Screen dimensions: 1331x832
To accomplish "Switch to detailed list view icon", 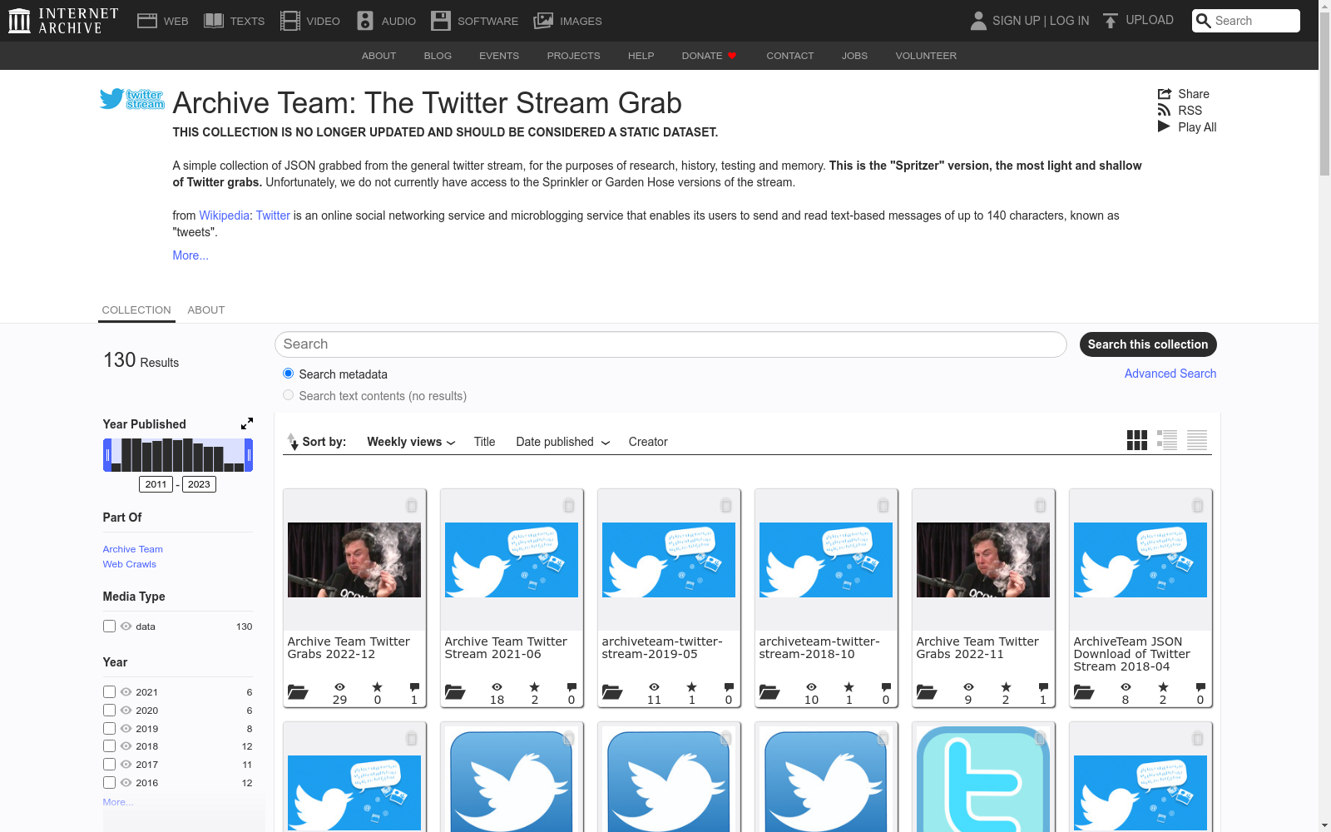I will tap(1167, 440).
